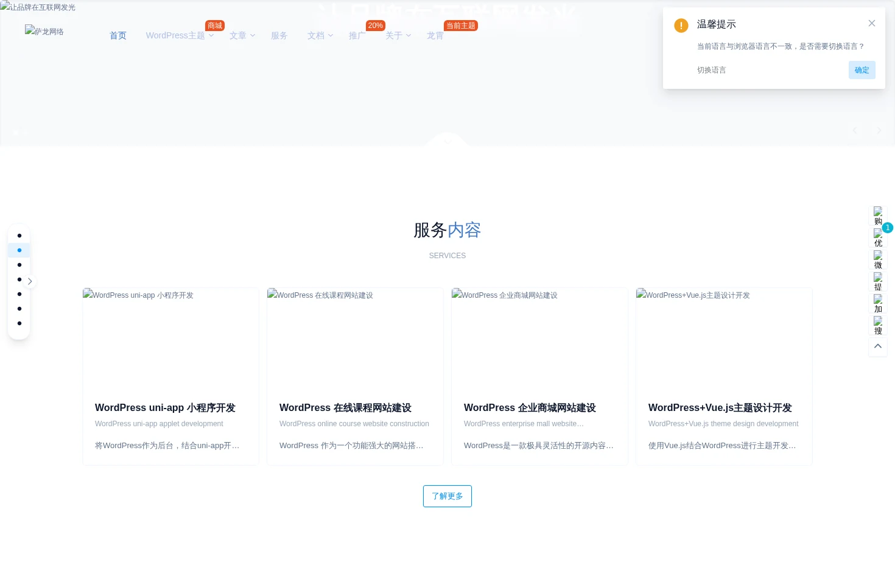This screenshot has width=895, height=562.
Task: Click the 服务内容 section heading
Action: coord(447,230)
